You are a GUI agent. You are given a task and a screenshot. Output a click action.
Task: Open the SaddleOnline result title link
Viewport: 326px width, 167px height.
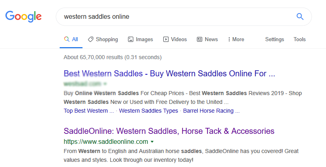point(169,131)
